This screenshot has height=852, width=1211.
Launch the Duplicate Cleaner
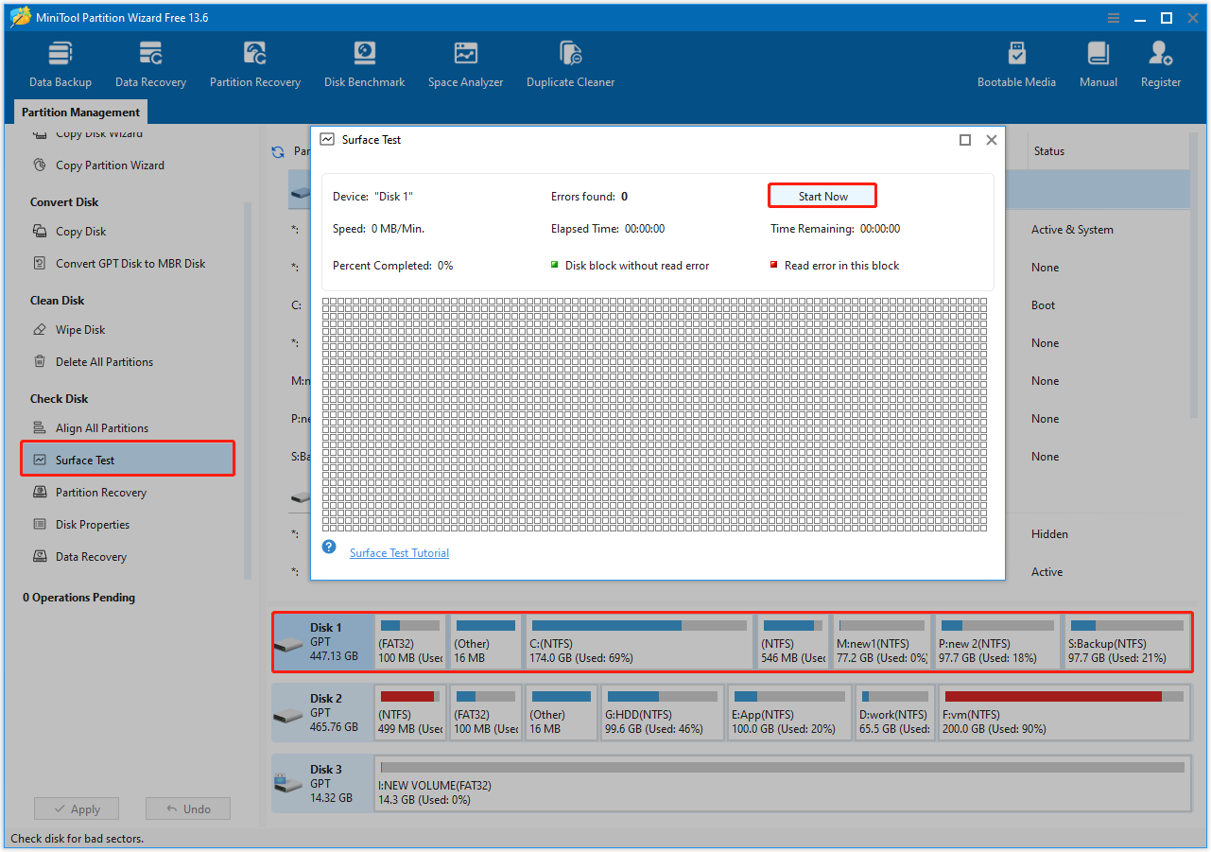pyautogui.click(x=570, y=64)
